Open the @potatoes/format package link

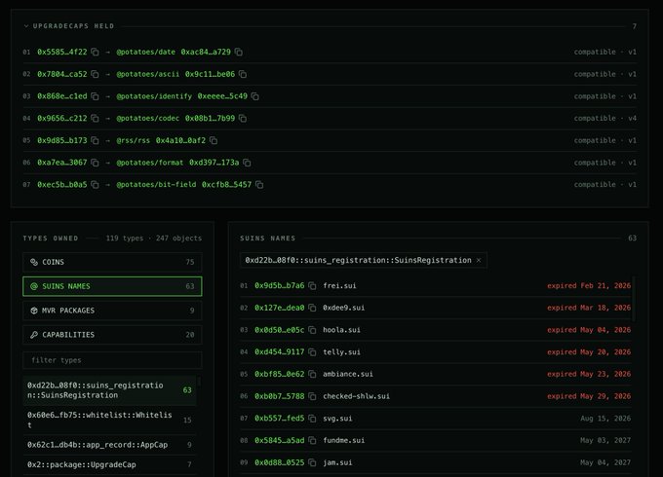click(x=150, y=163)
